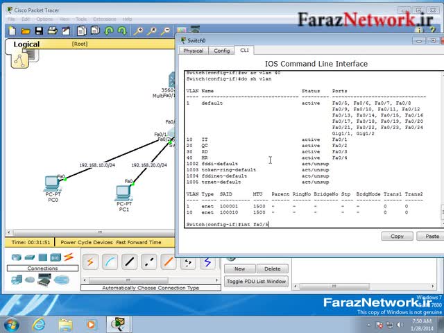Click the Paste toolbar icon
This screenshot has width=444, height=333.
[95, 31]
